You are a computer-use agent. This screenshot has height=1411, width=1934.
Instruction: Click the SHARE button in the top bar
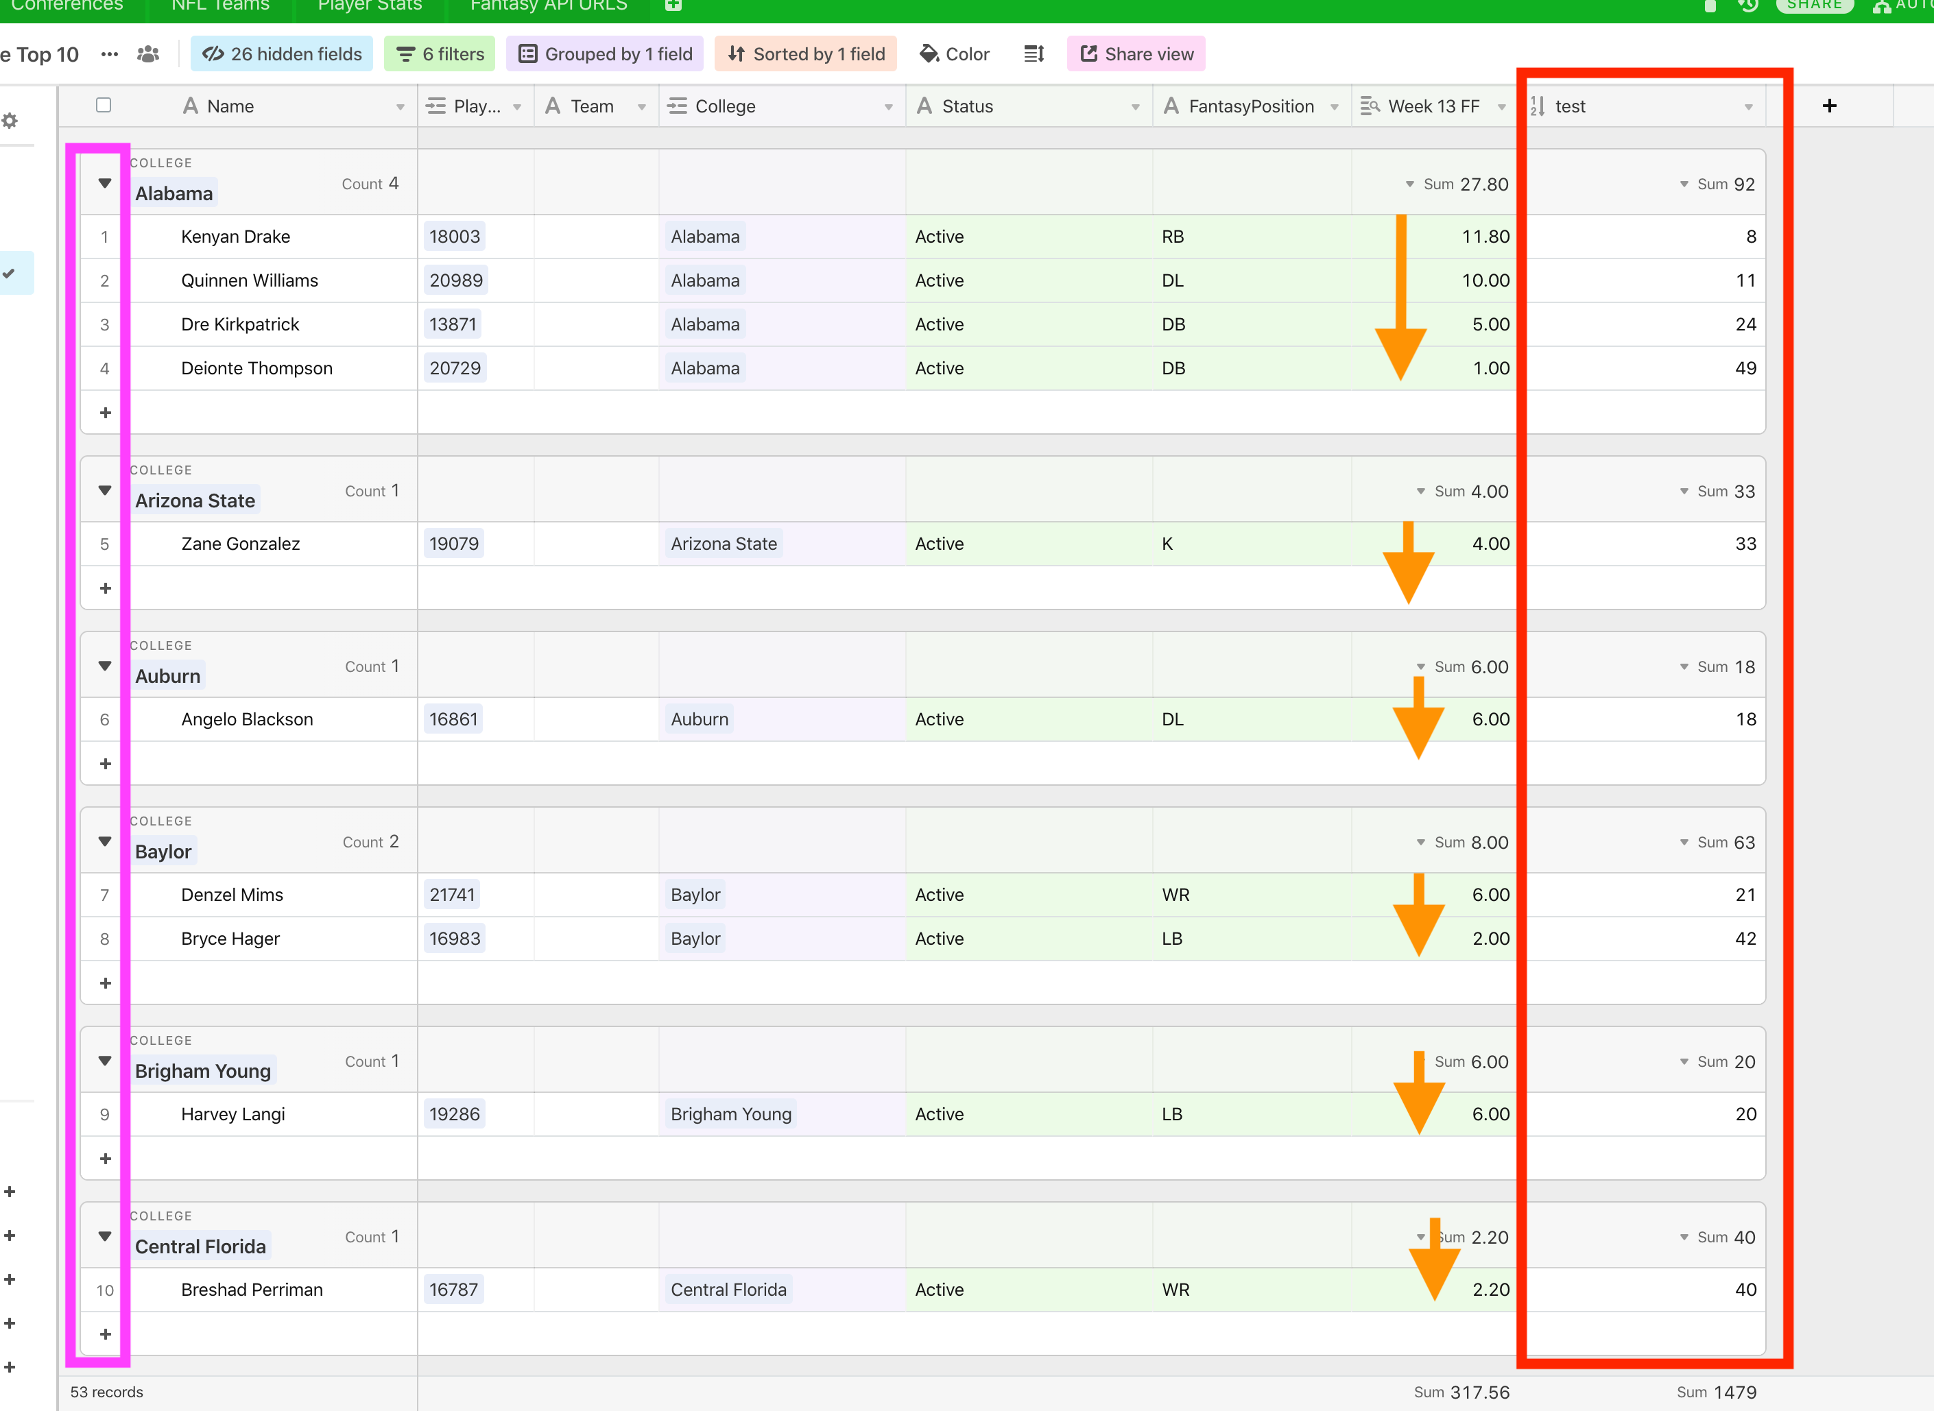(1815, 5)
